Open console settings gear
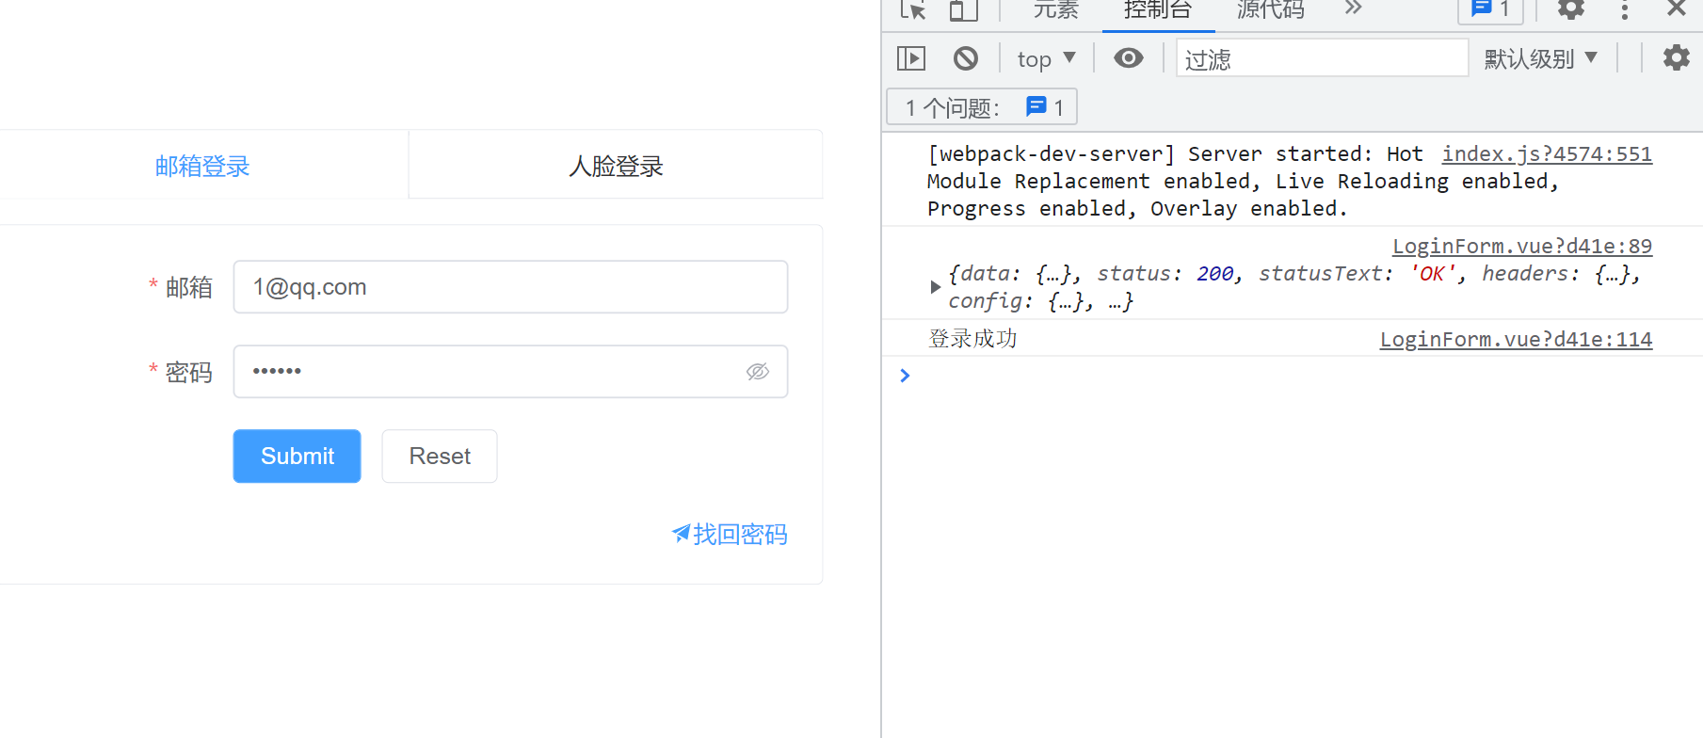 [1676, 58]
